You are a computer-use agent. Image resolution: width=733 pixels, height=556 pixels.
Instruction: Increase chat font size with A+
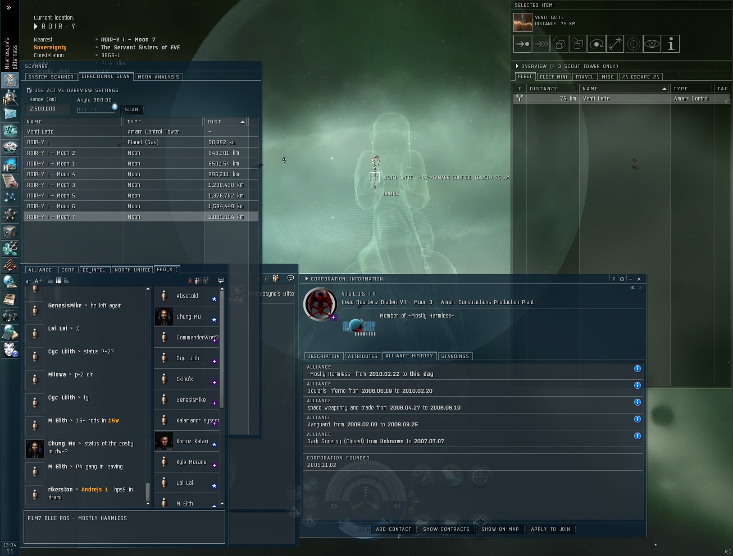coord(38,281)
